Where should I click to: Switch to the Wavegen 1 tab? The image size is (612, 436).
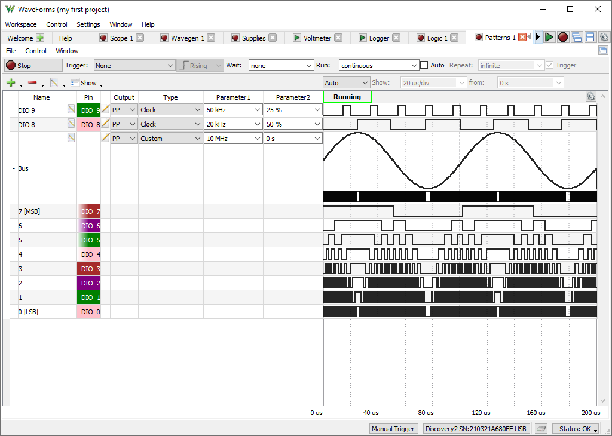tap(187, 38)
